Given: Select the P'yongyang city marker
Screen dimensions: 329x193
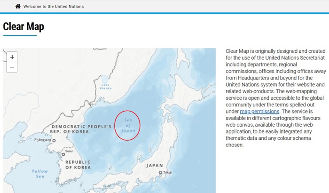Looking at the screenshot, I should 54,140.
